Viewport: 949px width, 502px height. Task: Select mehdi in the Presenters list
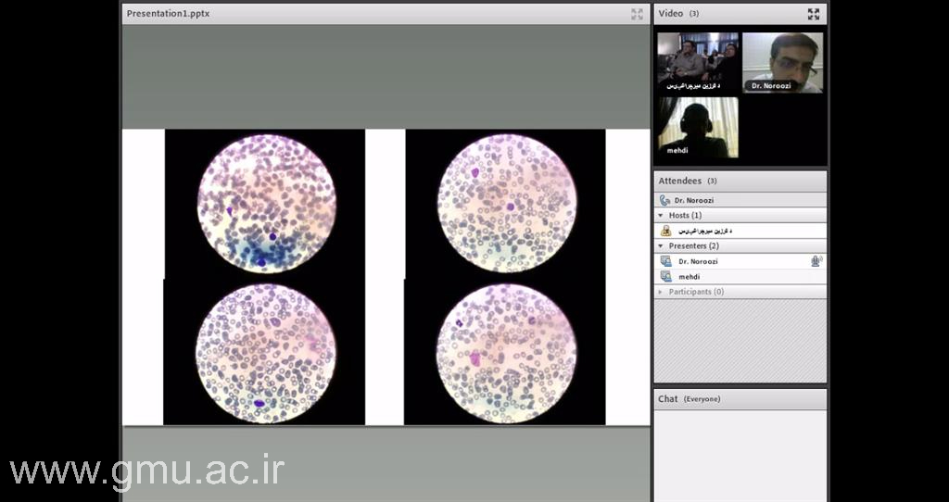[689, 276]
